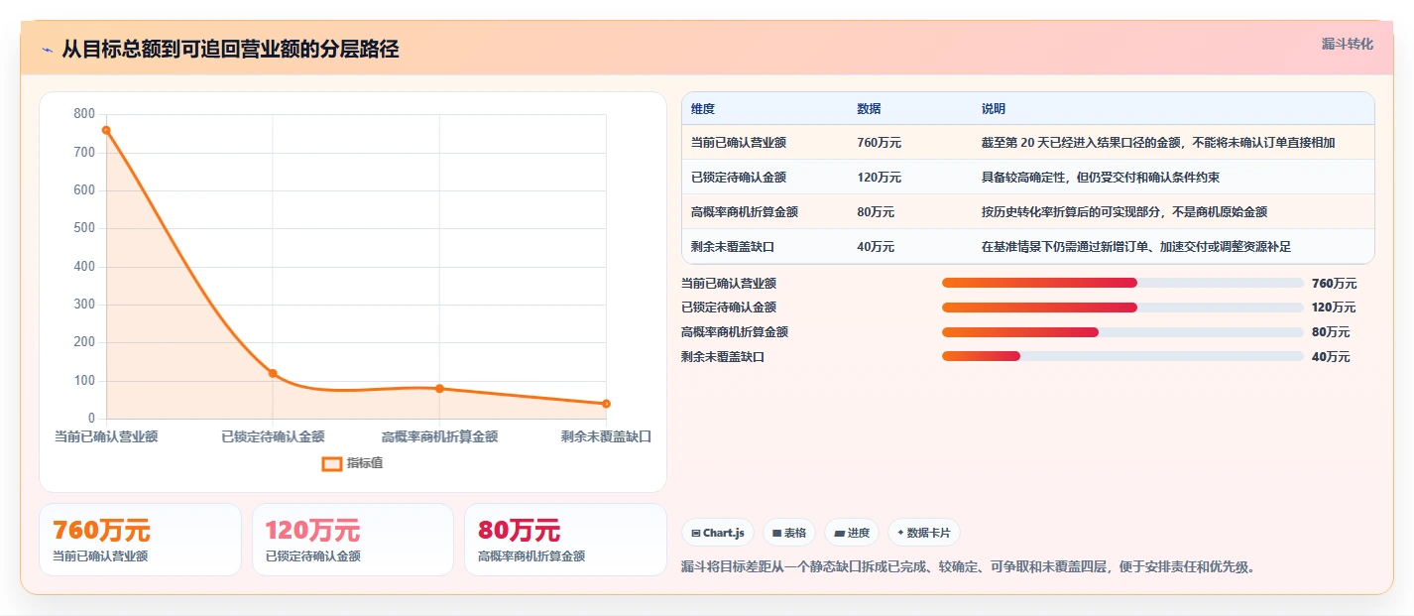Click table cell 760万元
The image size is (1414, 616).
tap(880, 143)
